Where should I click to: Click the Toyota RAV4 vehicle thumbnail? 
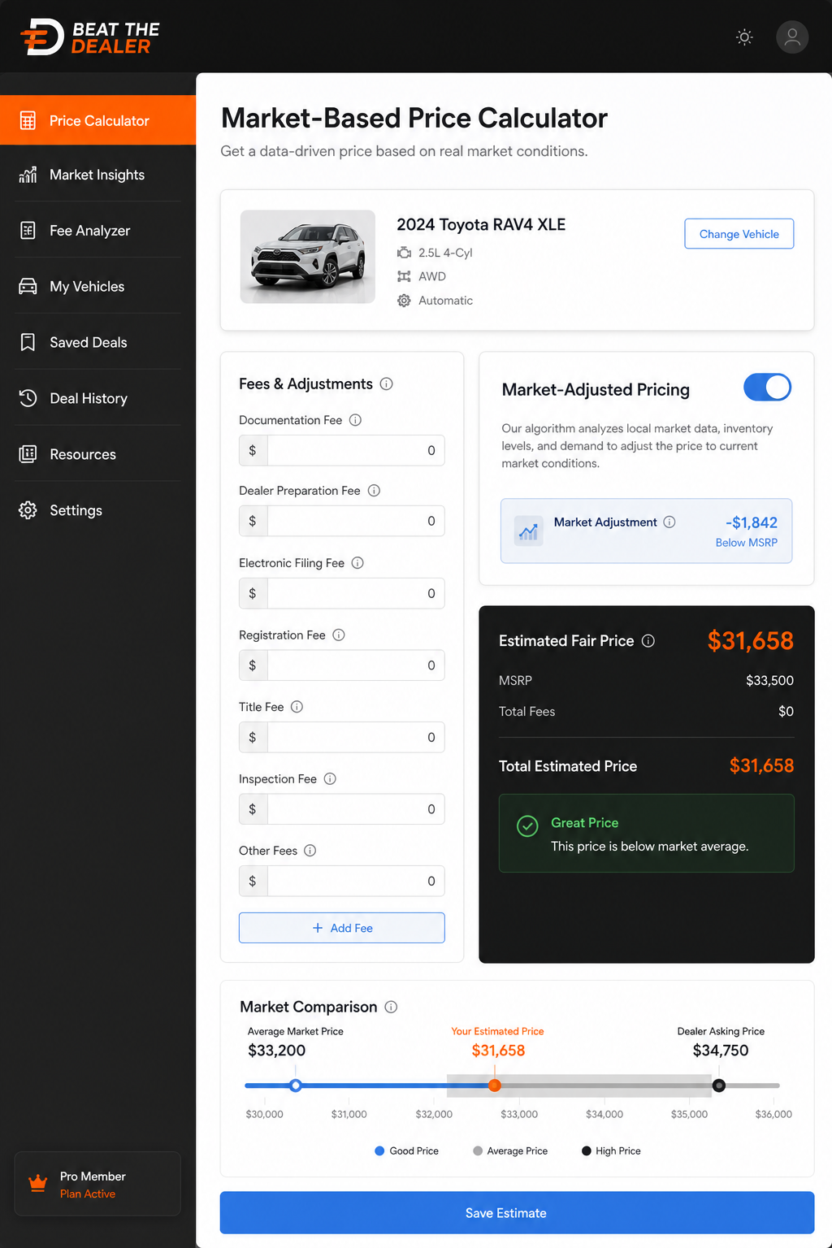tap(308, 257)
